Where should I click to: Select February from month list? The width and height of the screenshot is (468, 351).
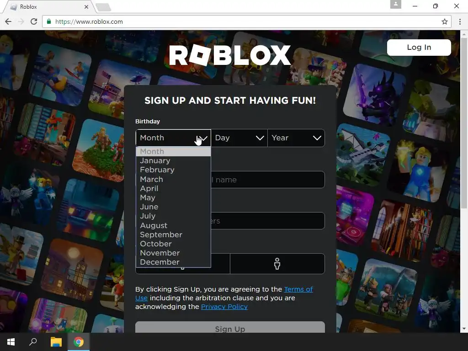[x=173, y=170]
